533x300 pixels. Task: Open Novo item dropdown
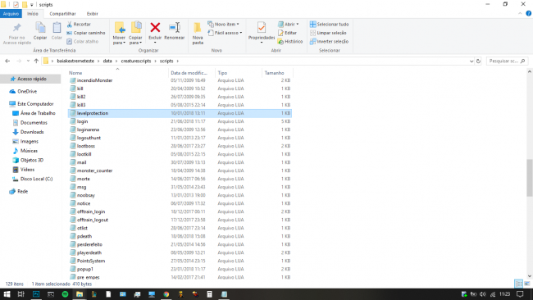(x=223, y=24)
